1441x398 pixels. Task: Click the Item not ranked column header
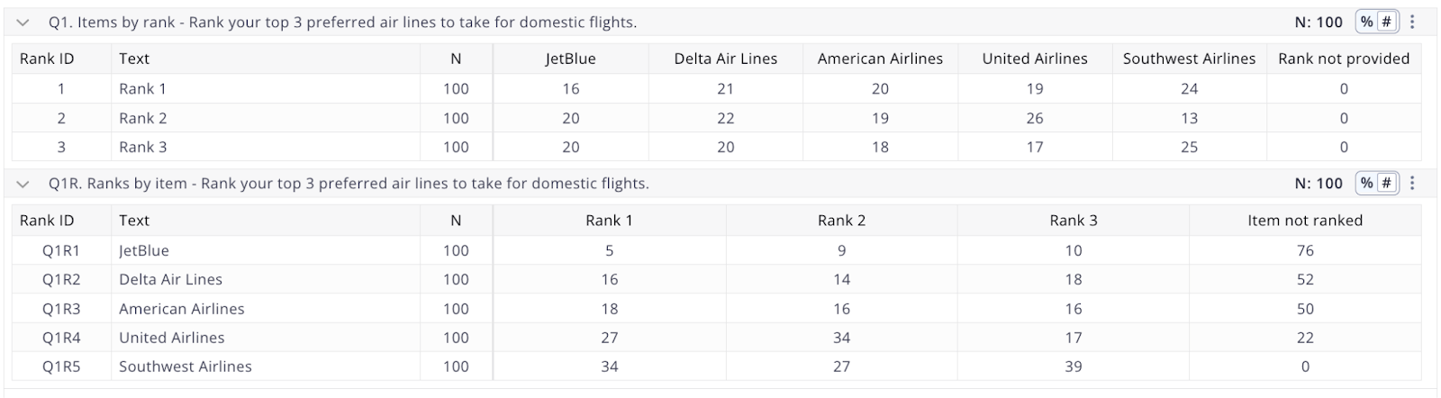[1305, 221]
